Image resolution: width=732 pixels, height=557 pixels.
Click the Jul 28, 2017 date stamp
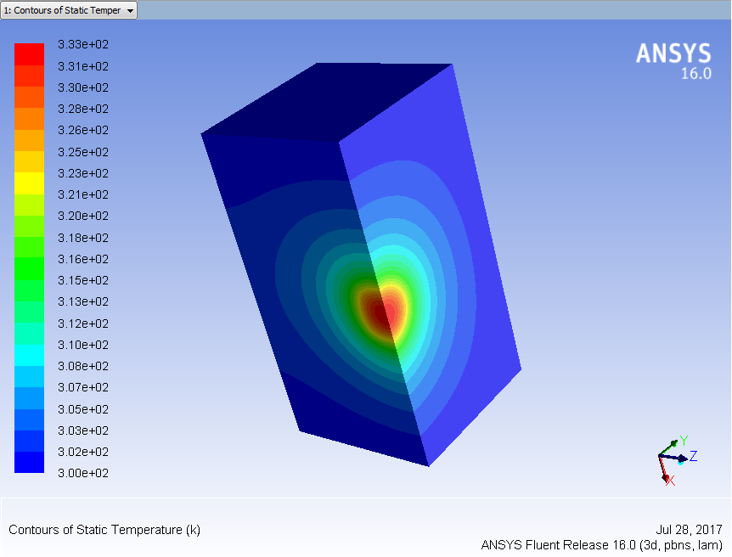tap(689, 530)
